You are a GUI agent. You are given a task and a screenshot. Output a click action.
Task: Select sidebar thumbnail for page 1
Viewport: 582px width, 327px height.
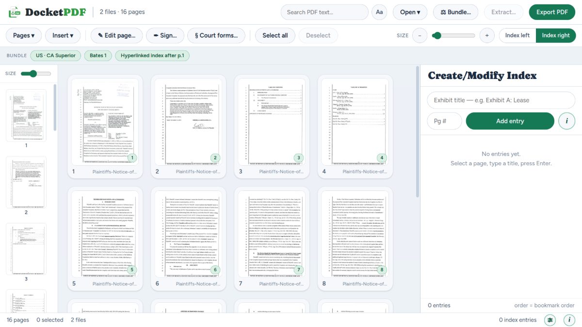[x=26, y=115]
